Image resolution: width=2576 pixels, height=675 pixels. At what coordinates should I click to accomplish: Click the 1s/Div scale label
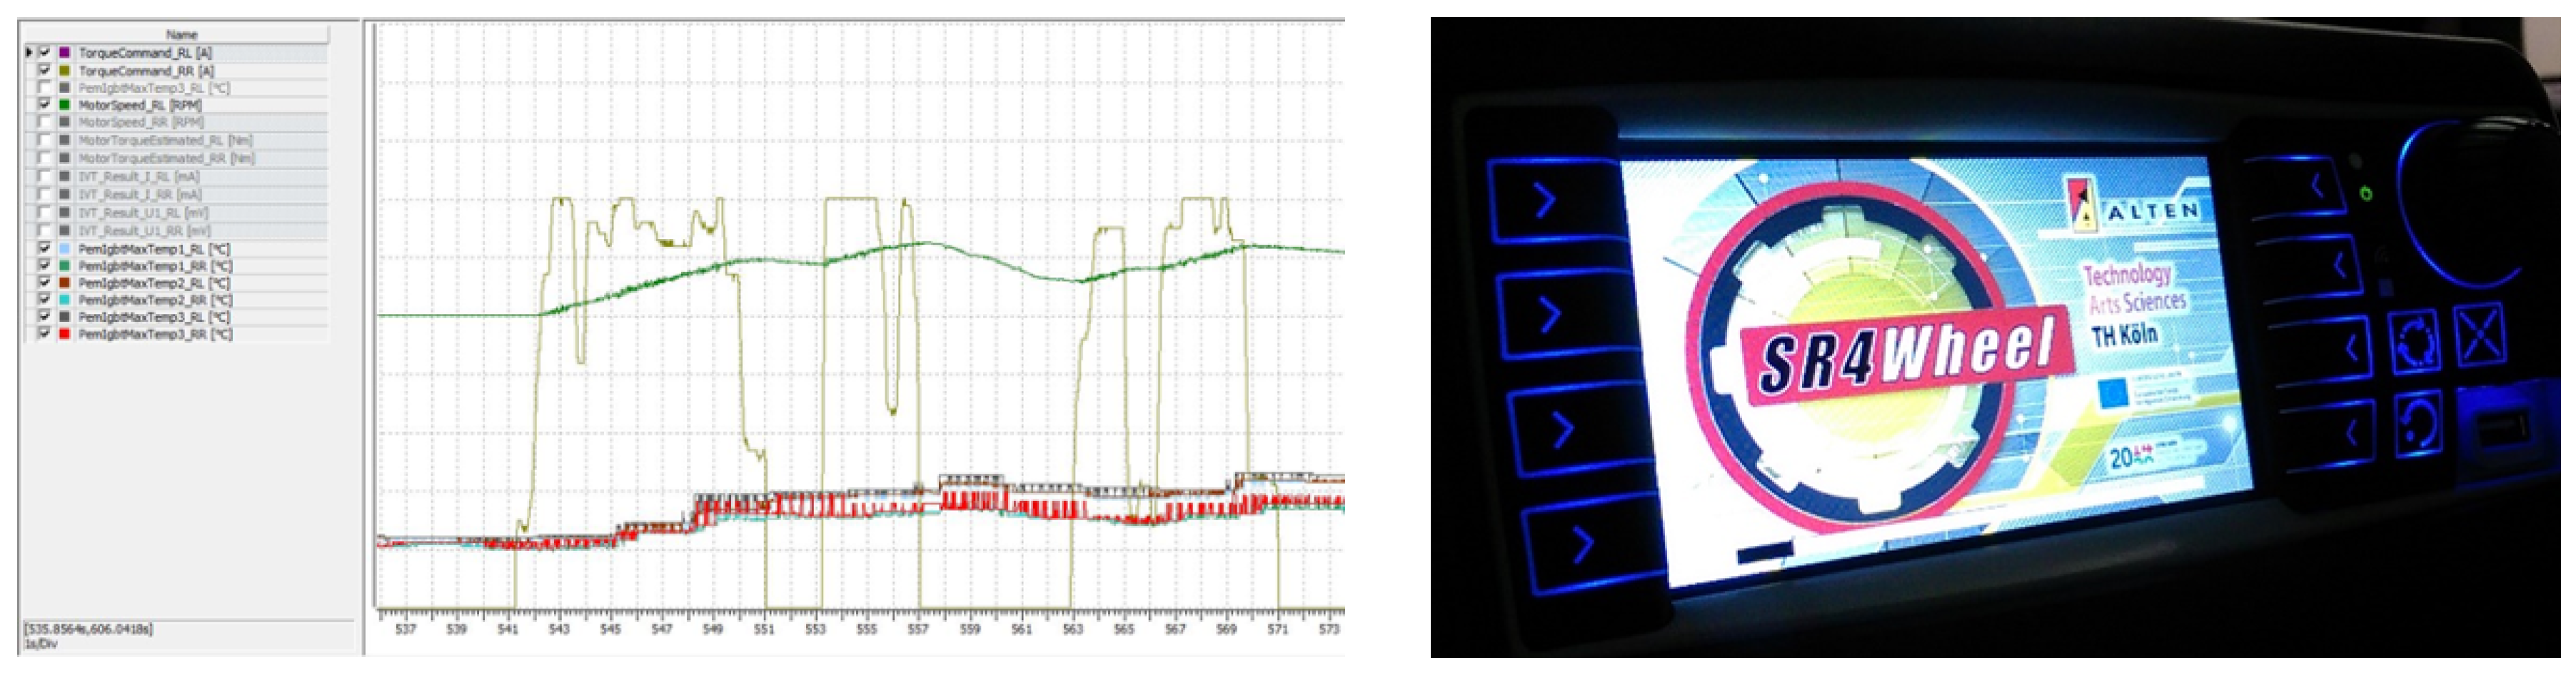click(40, 644)
